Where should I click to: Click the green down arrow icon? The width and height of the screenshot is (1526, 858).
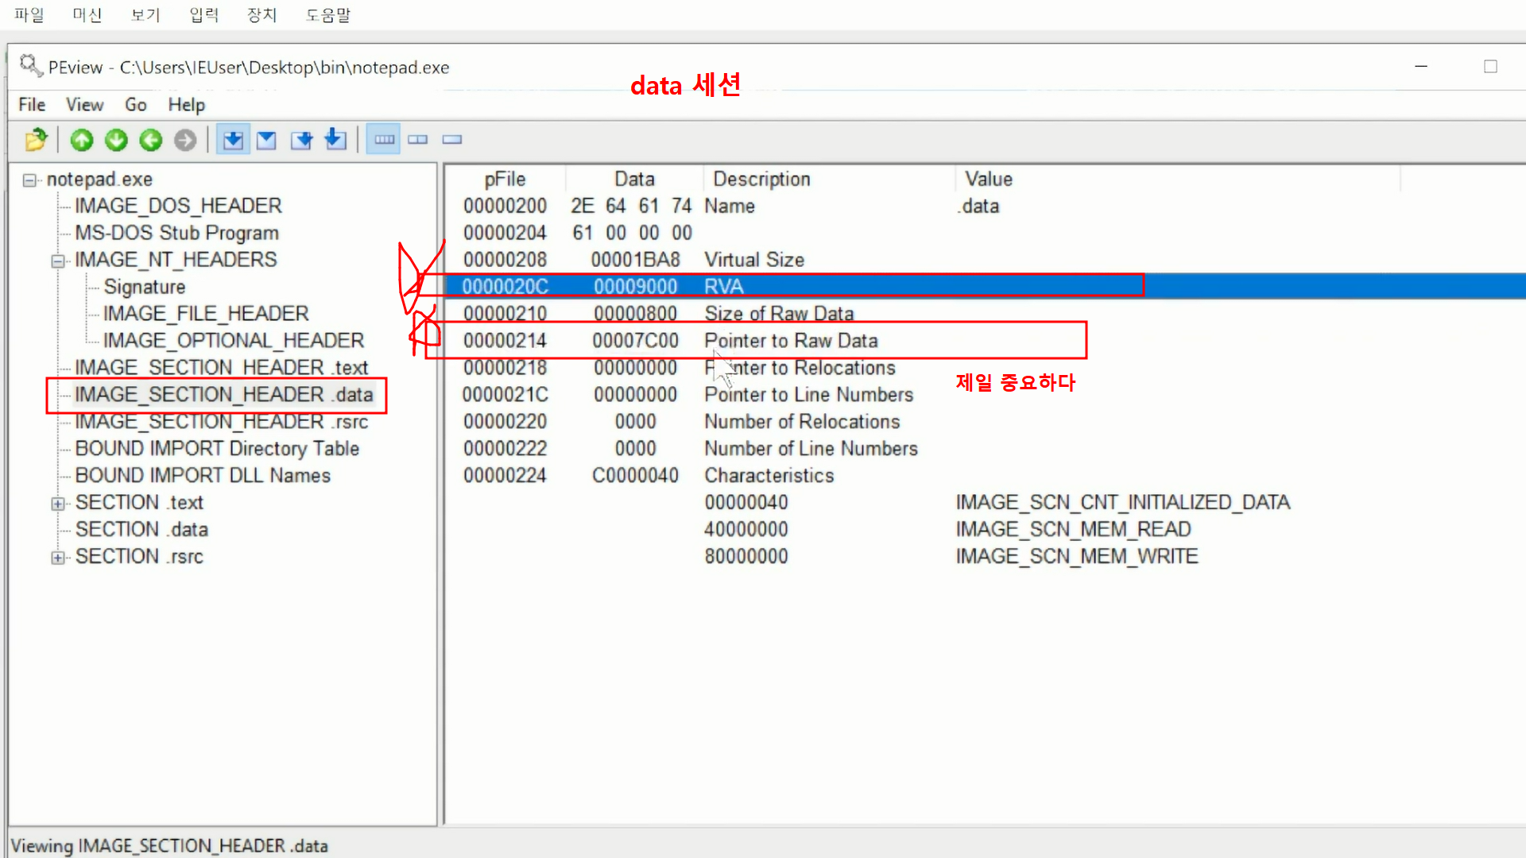pyautogui.click(x=116, y=140)
